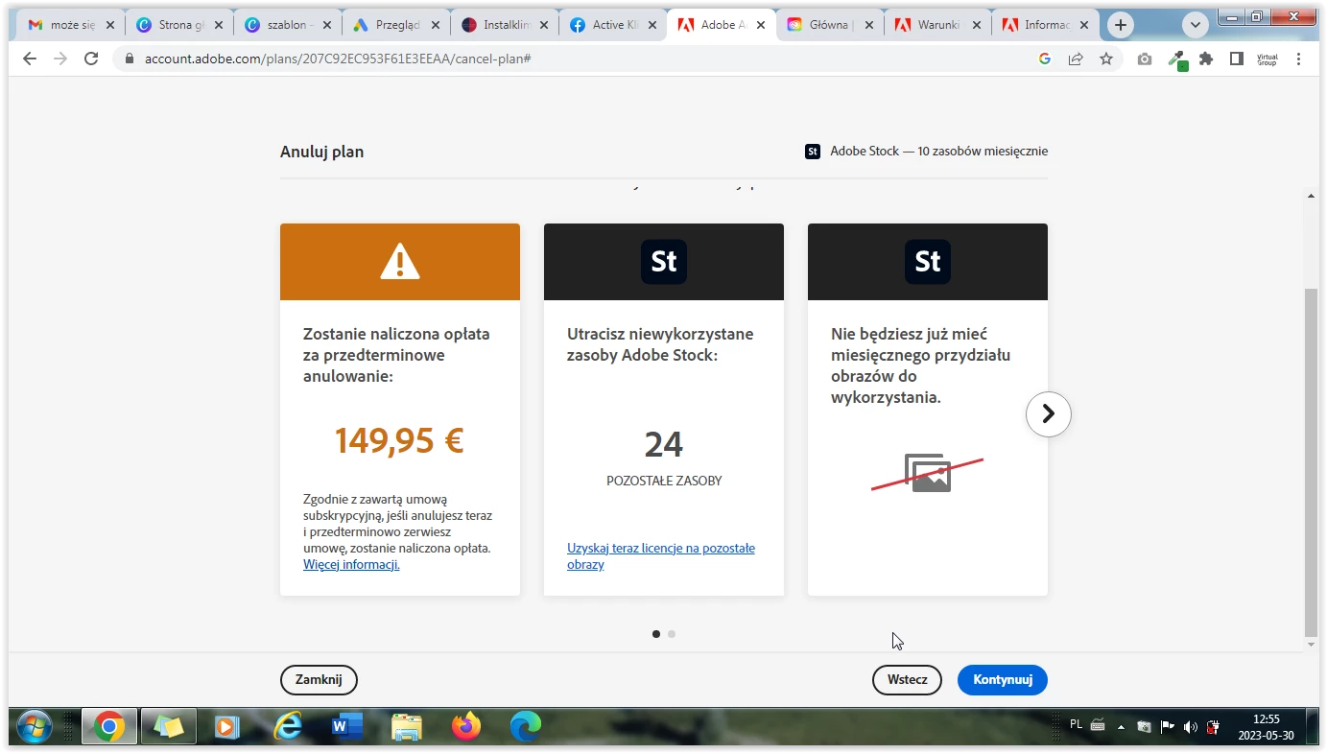
Task: Open the Chrome three-dot menu
Action: point(1299,59)
